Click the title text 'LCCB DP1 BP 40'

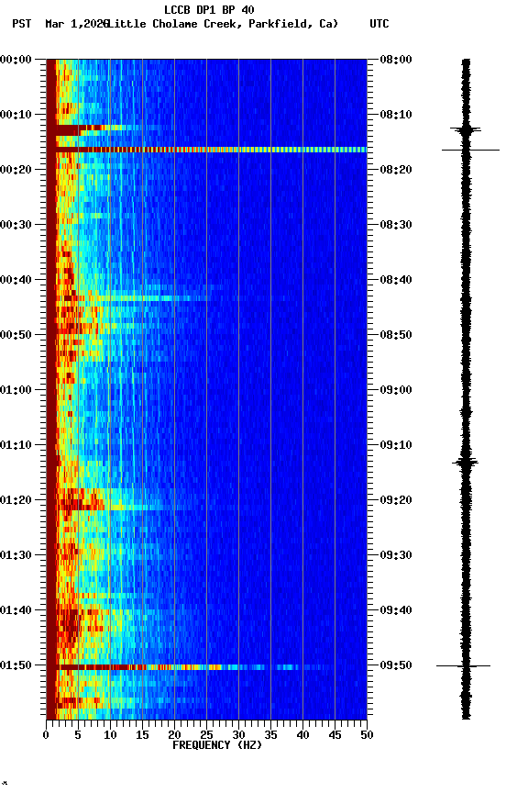tap(209, 9)
